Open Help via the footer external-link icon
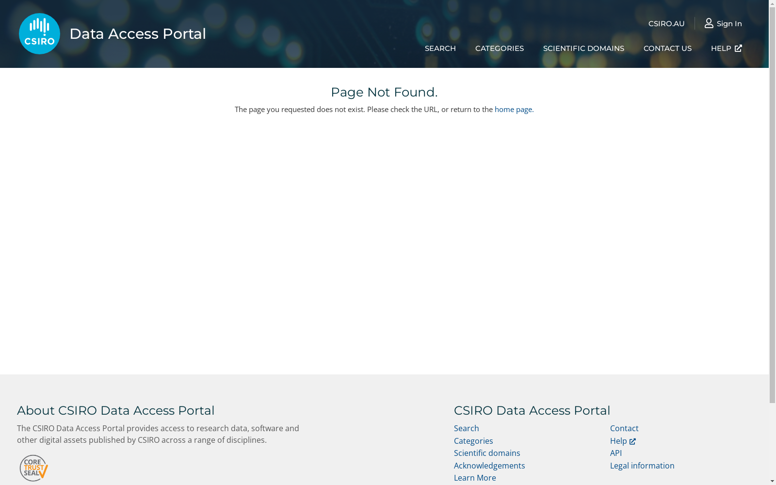This screenshot has width=776, height=485. (x=631, y=441)
